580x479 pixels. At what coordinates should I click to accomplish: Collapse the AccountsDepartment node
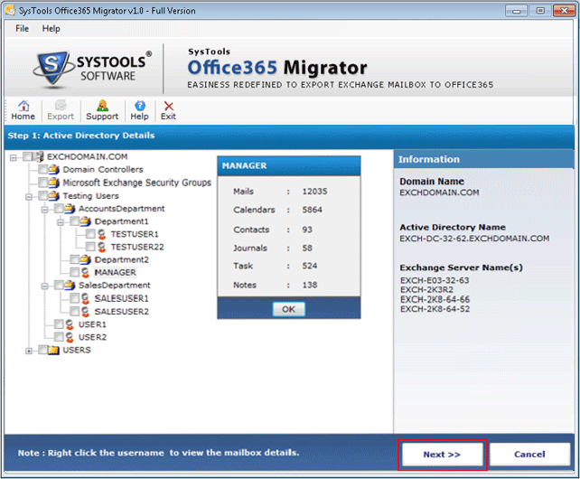(x=45, y=210)
